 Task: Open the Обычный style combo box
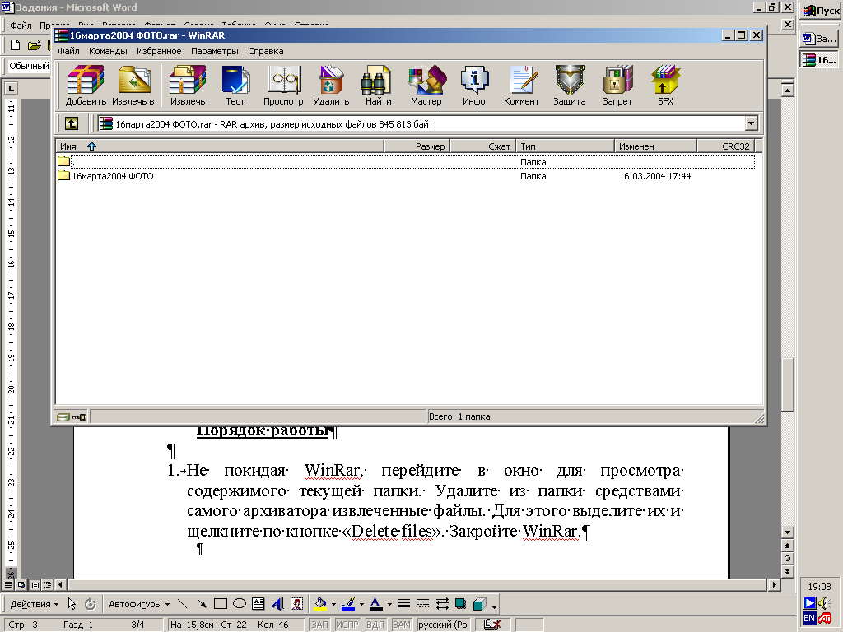pos(29,66)
